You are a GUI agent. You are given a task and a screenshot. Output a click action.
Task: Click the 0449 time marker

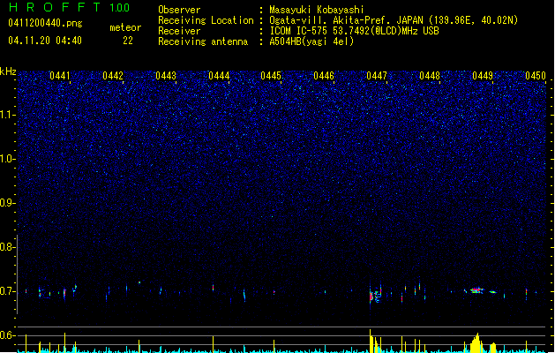tap(483, 76)
